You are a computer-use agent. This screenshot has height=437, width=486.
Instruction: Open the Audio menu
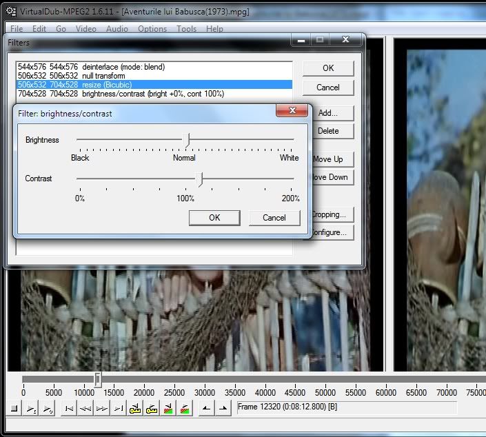point(117,29)
